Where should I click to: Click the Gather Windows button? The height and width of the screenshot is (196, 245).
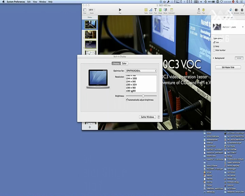click(147, 117)
